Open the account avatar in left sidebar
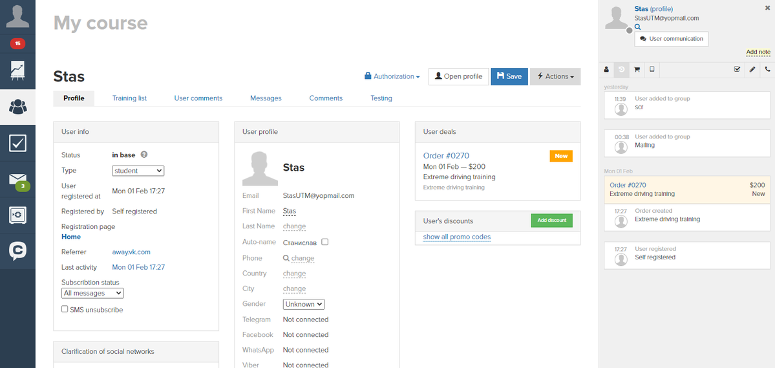The height and width of the screenshot is (368, 775). (17, 16)
